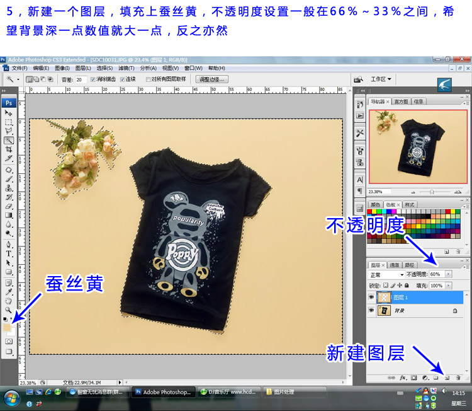472x411 pixels.
Task: Select the Gradient tool
Action: (8, 216)
